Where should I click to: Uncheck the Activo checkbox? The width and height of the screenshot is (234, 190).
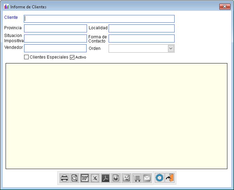(72, 57)
